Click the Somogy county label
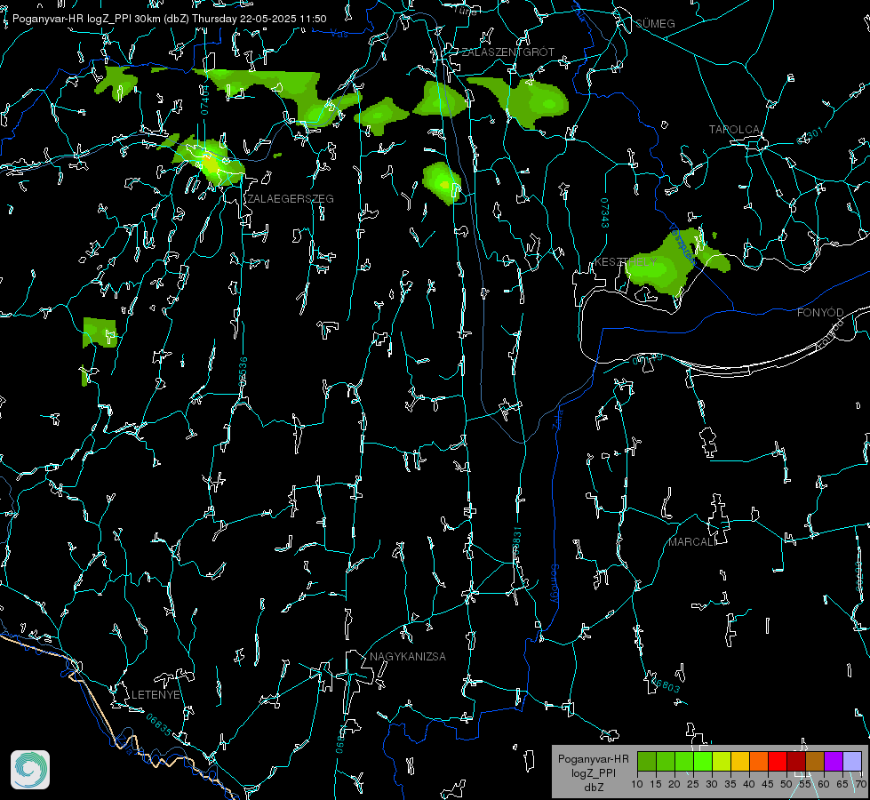Screen dimensions: 870x800 554,584
